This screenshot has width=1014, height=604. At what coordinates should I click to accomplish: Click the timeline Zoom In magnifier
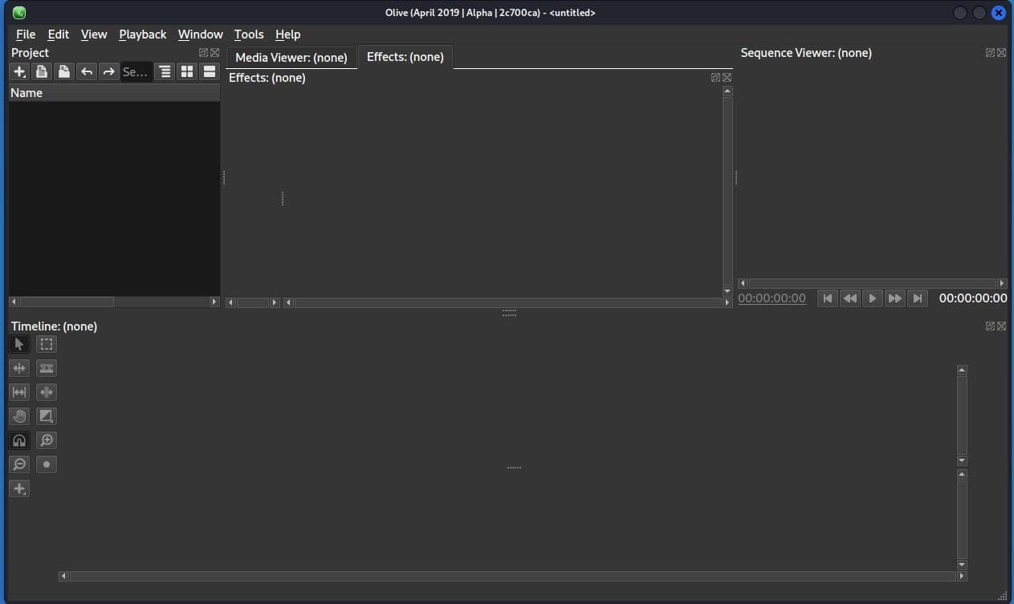point(47,440)
